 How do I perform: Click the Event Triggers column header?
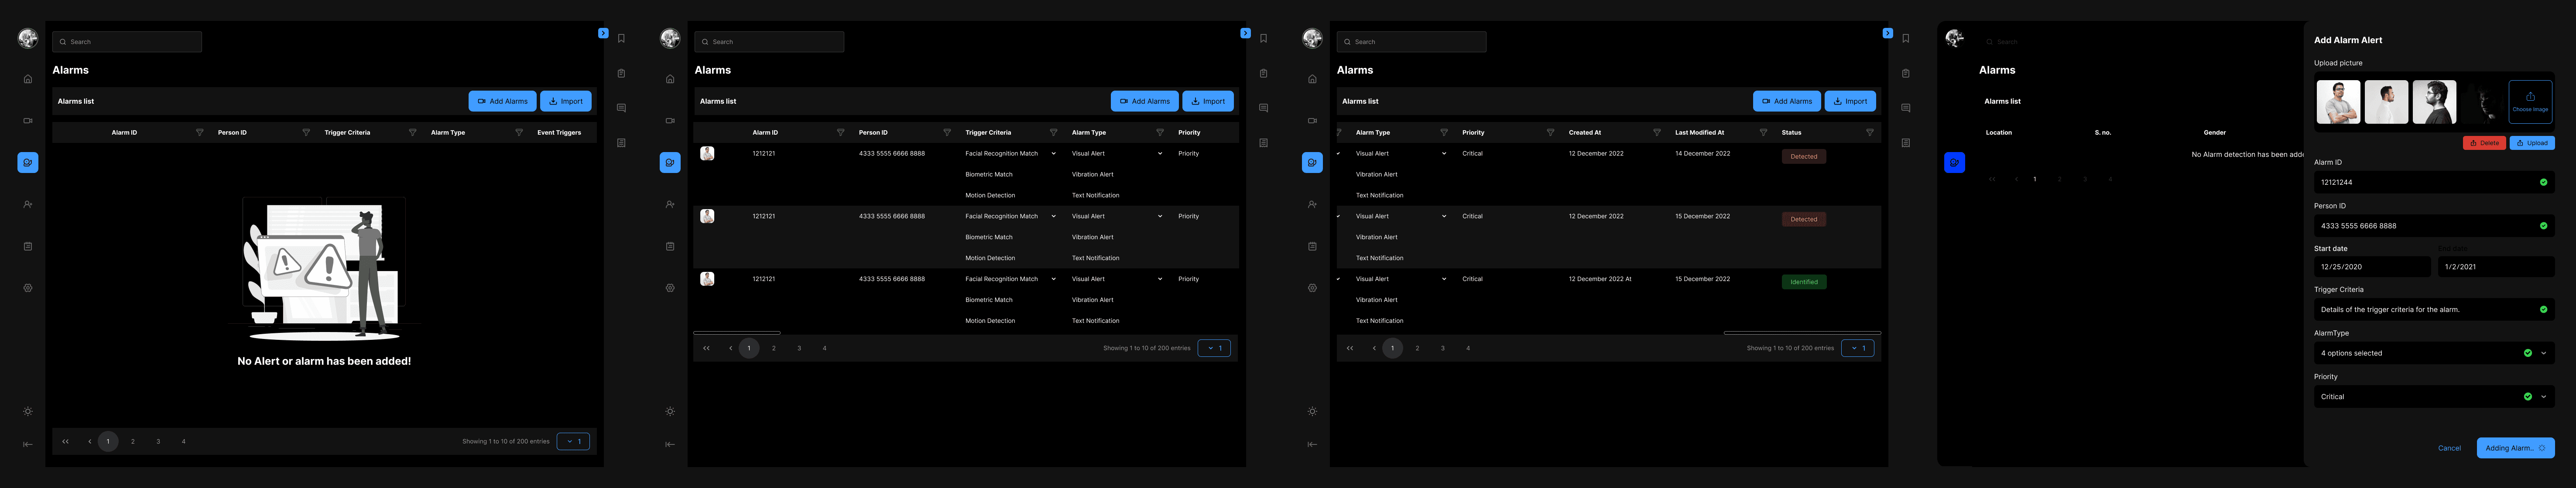tap(558, 133)
